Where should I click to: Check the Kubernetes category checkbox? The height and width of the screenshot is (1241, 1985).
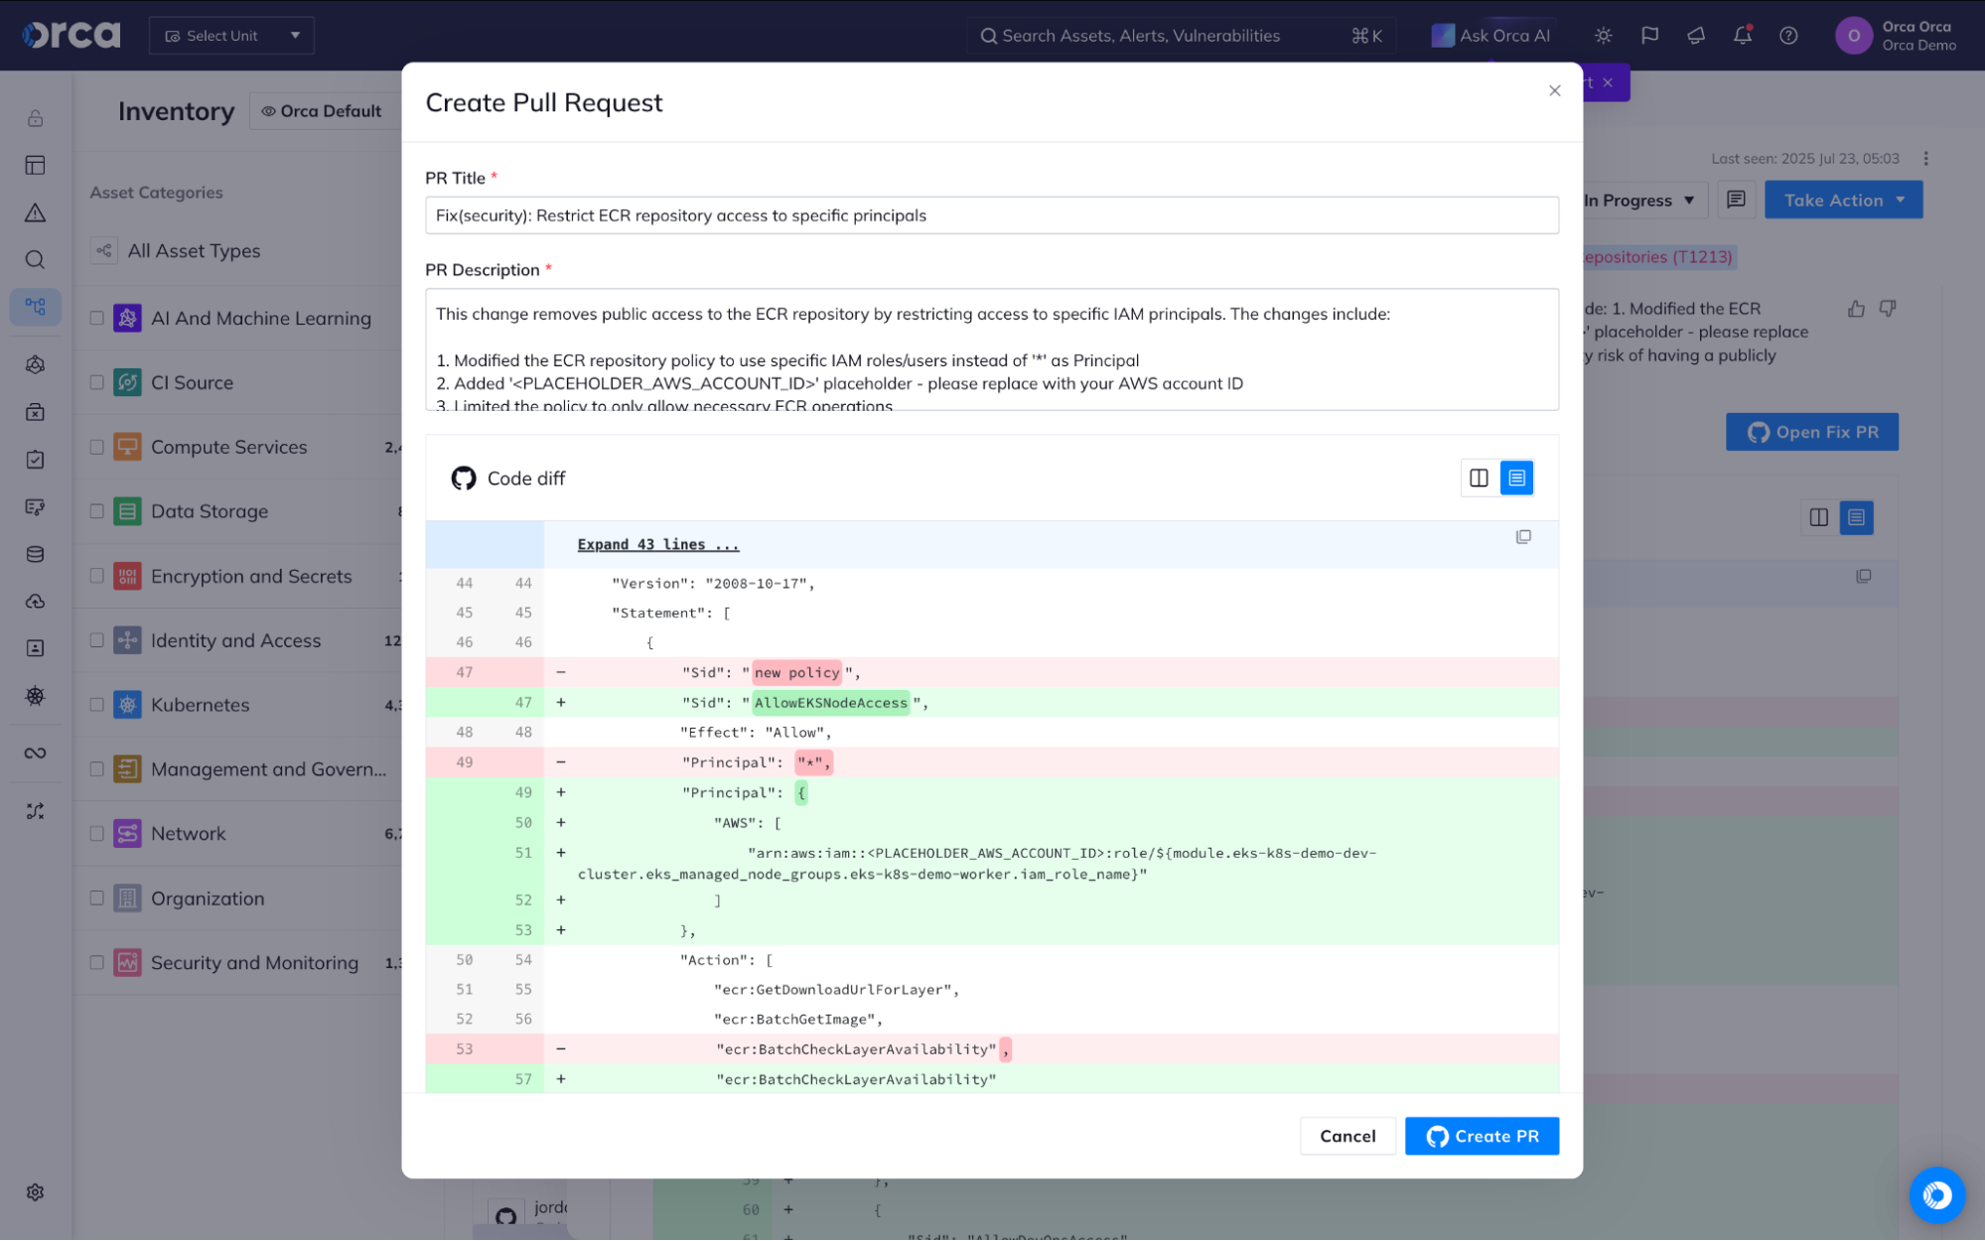(x=96, y=705)
